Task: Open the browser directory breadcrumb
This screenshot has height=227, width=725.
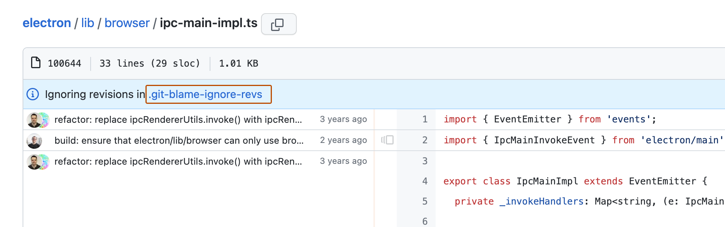Action: click(x=127, y=23)
